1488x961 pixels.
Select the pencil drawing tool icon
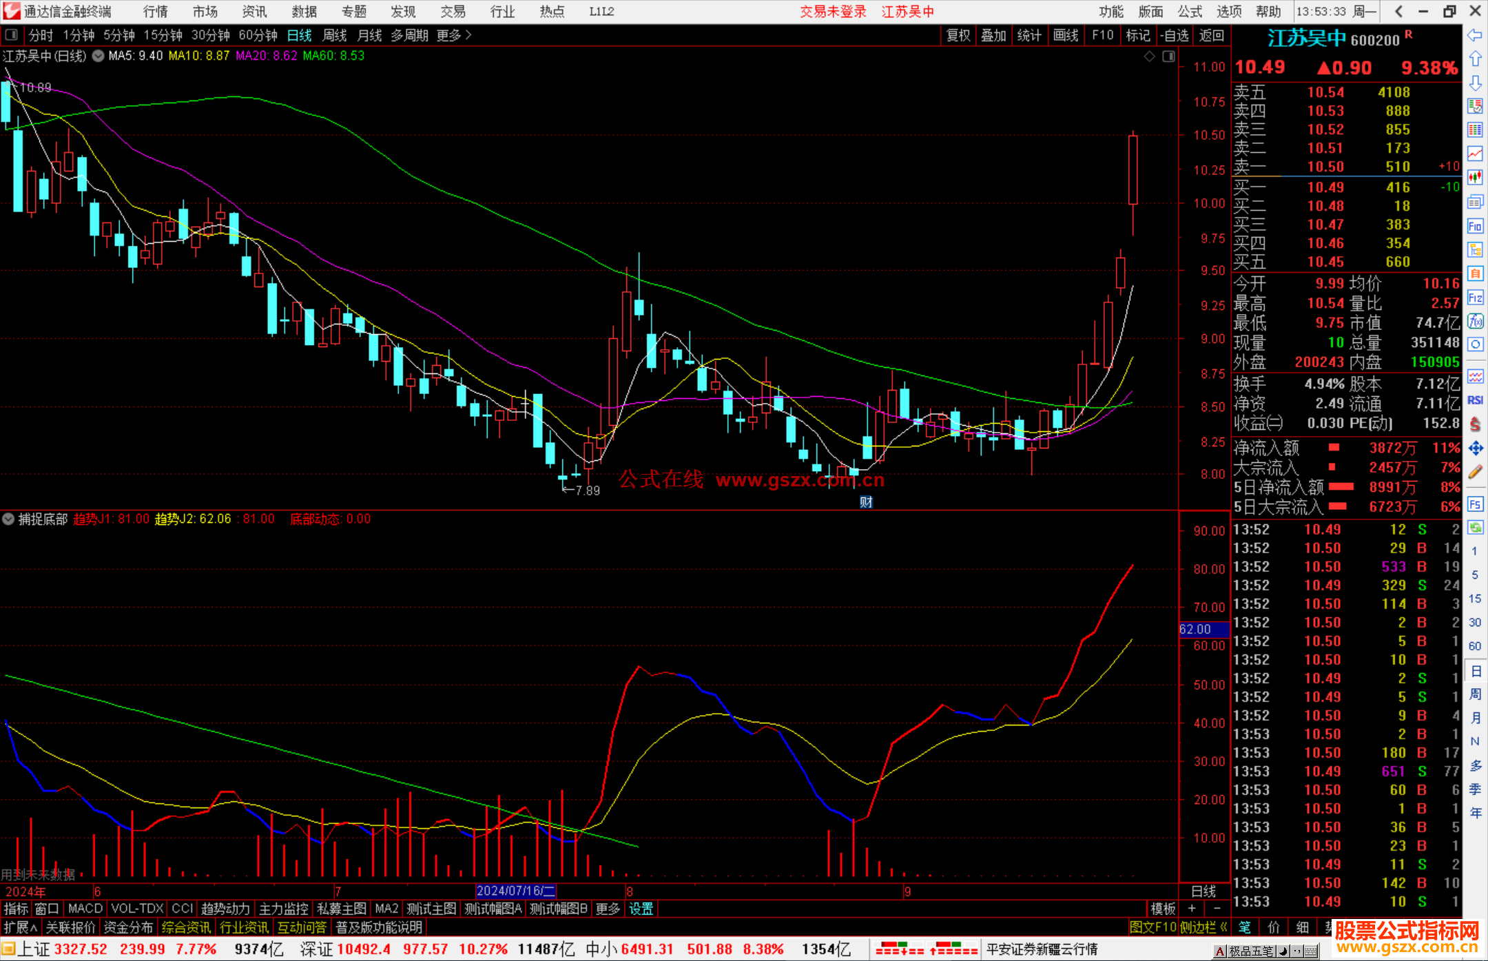click(x=1475, y=472)
